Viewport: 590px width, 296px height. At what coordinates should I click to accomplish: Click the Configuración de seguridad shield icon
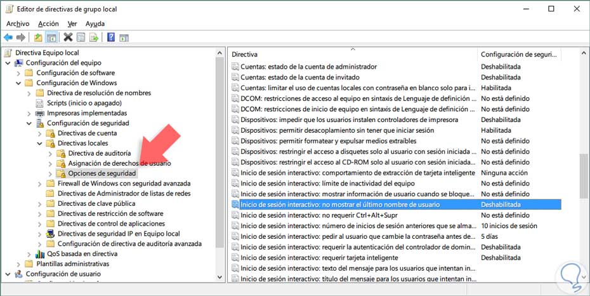40,123
